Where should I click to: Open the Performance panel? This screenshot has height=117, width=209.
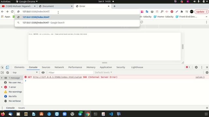75,67
